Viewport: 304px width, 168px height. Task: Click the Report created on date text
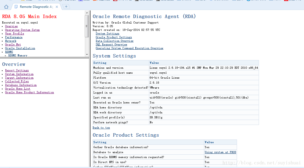(x=126, y=30)
